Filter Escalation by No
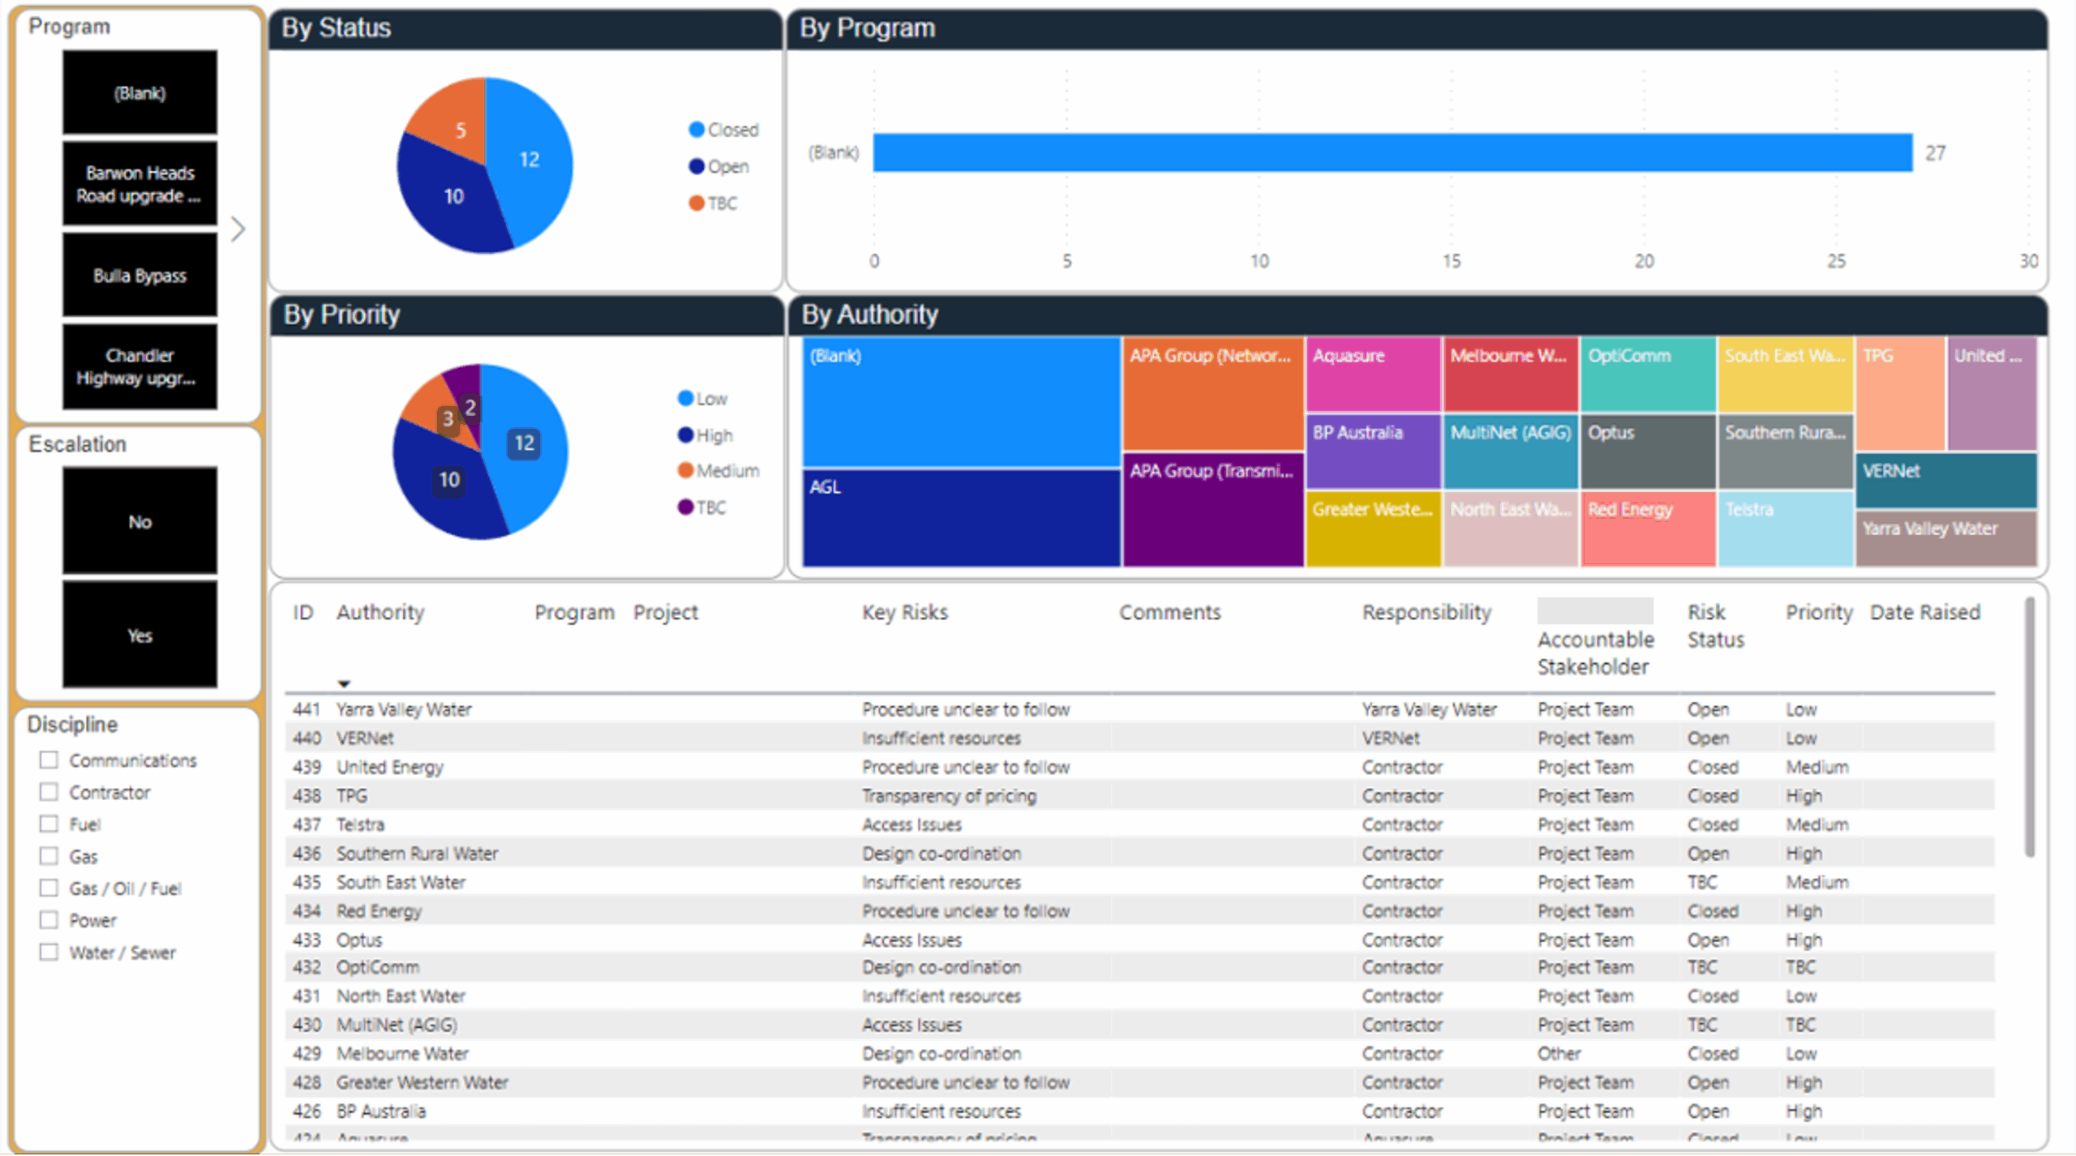The width and height of the screenshot is (2076, 1156). [x=139, y=521]
